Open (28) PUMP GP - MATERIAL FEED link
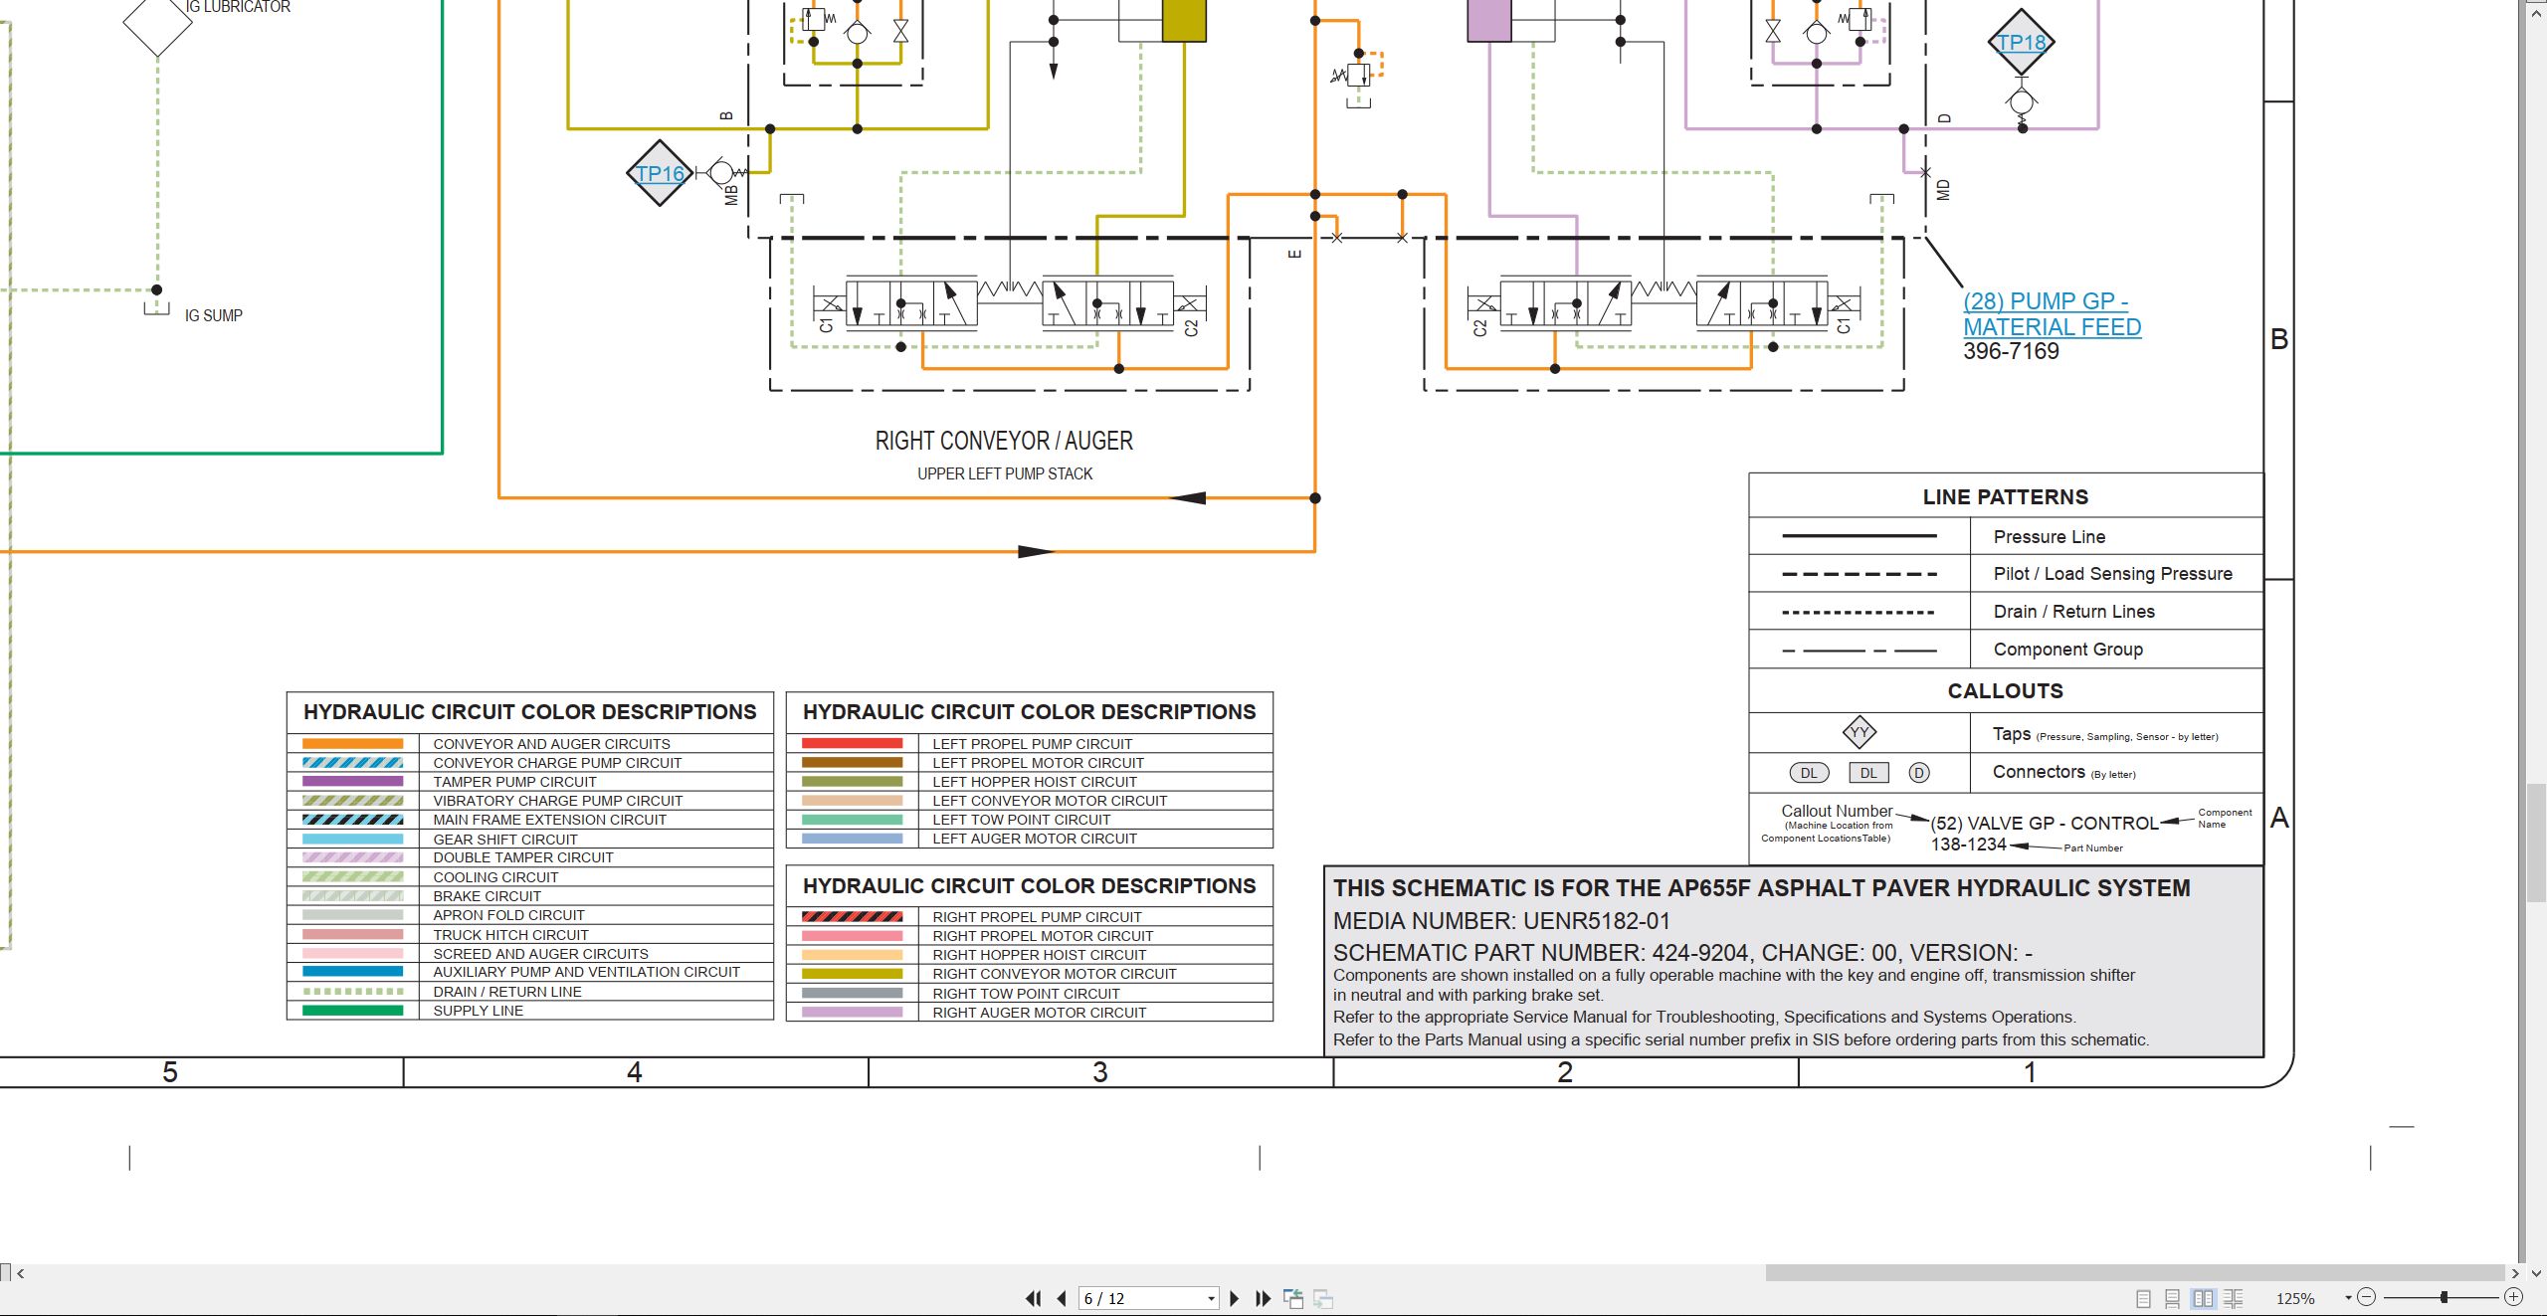The image size is (2547, 1316). [2052, 314]
